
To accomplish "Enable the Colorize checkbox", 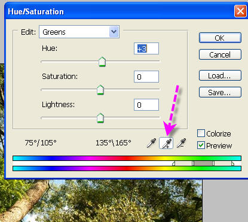I will click(201, 133).
